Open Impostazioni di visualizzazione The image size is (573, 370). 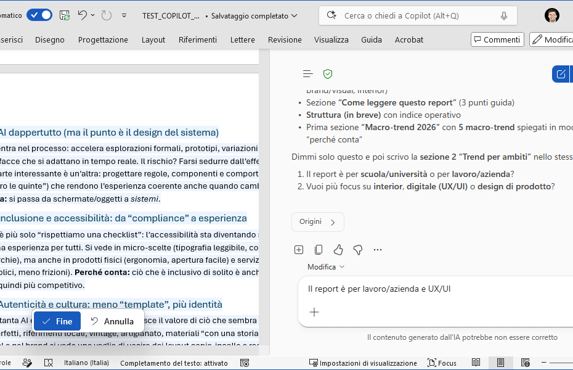tap(363, 363)
